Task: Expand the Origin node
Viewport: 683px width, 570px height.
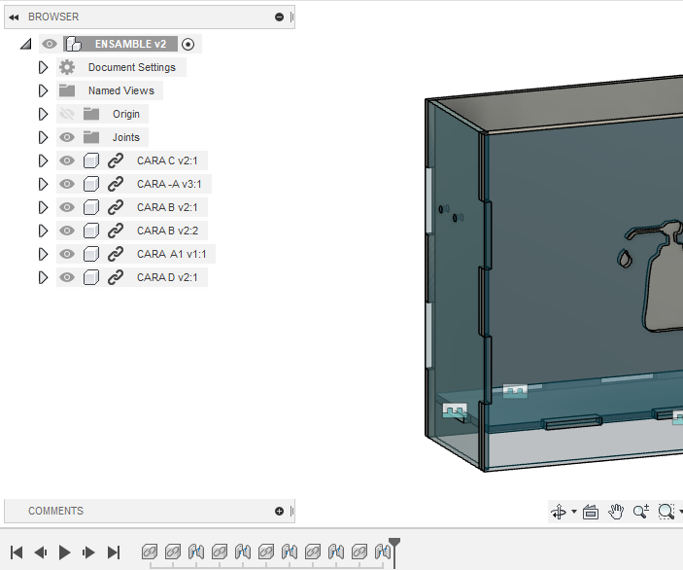Action: (43, 114)
